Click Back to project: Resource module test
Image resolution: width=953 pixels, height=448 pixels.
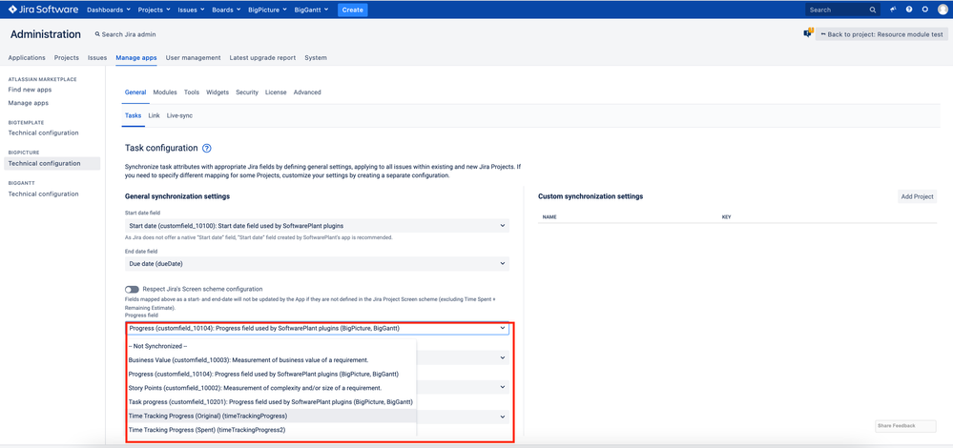click(881, 34)
